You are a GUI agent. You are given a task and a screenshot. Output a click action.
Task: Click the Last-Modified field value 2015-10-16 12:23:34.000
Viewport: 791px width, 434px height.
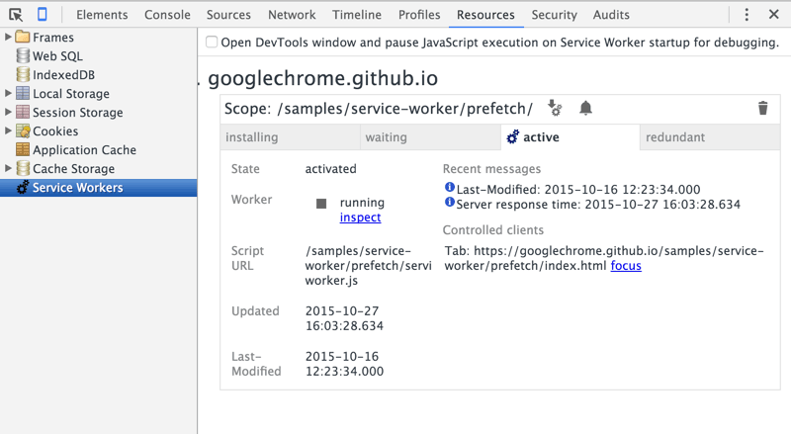(344, 364)
